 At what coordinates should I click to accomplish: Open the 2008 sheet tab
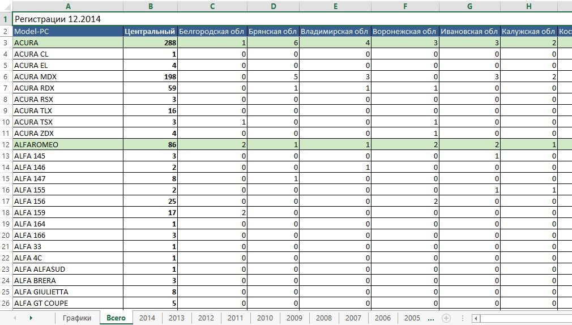click(324, 318)
